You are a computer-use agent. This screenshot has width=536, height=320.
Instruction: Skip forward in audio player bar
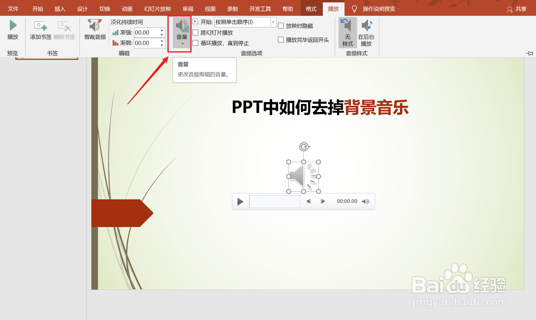(x=323, y=201)
